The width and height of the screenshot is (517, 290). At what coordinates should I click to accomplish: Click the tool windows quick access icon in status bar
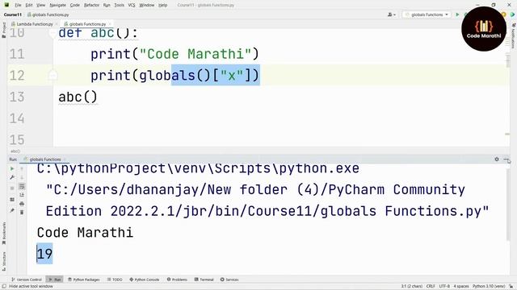(3, 287)
